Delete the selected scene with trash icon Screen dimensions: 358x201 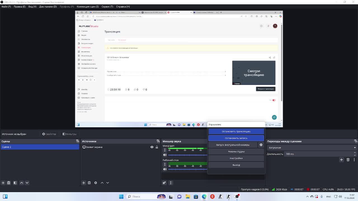coord(9,183)
